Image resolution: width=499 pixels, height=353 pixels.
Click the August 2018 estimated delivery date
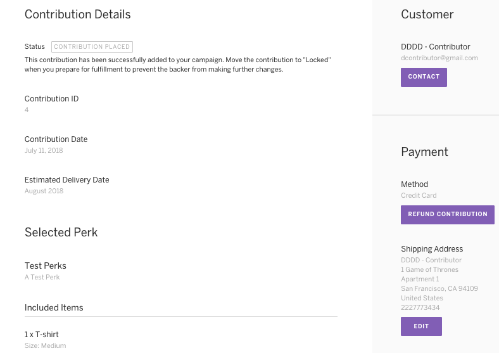[x=44, y=191]
